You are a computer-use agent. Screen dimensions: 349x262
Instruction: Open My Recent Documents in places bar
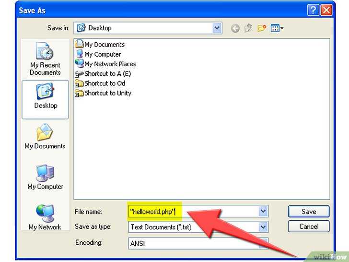tap(46, 59)
